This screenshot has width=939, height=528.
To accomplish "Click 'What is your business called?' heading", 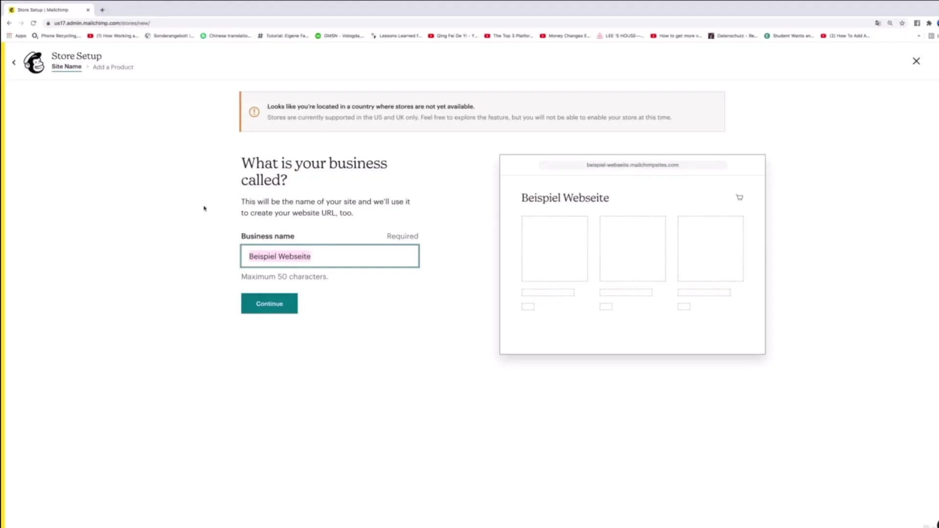I will (x=314, y=172).
